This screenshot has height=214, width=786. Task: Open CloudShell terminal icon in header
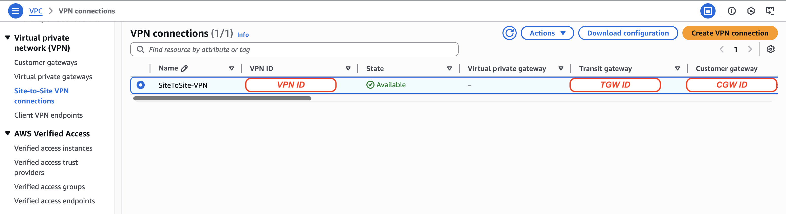pos(770,11)
